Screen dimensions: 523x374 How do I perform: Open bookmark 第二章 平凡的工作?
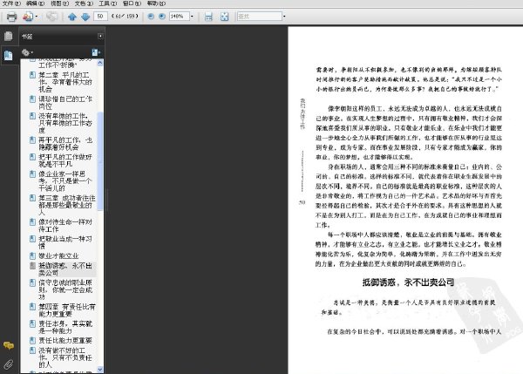point(65,82)
